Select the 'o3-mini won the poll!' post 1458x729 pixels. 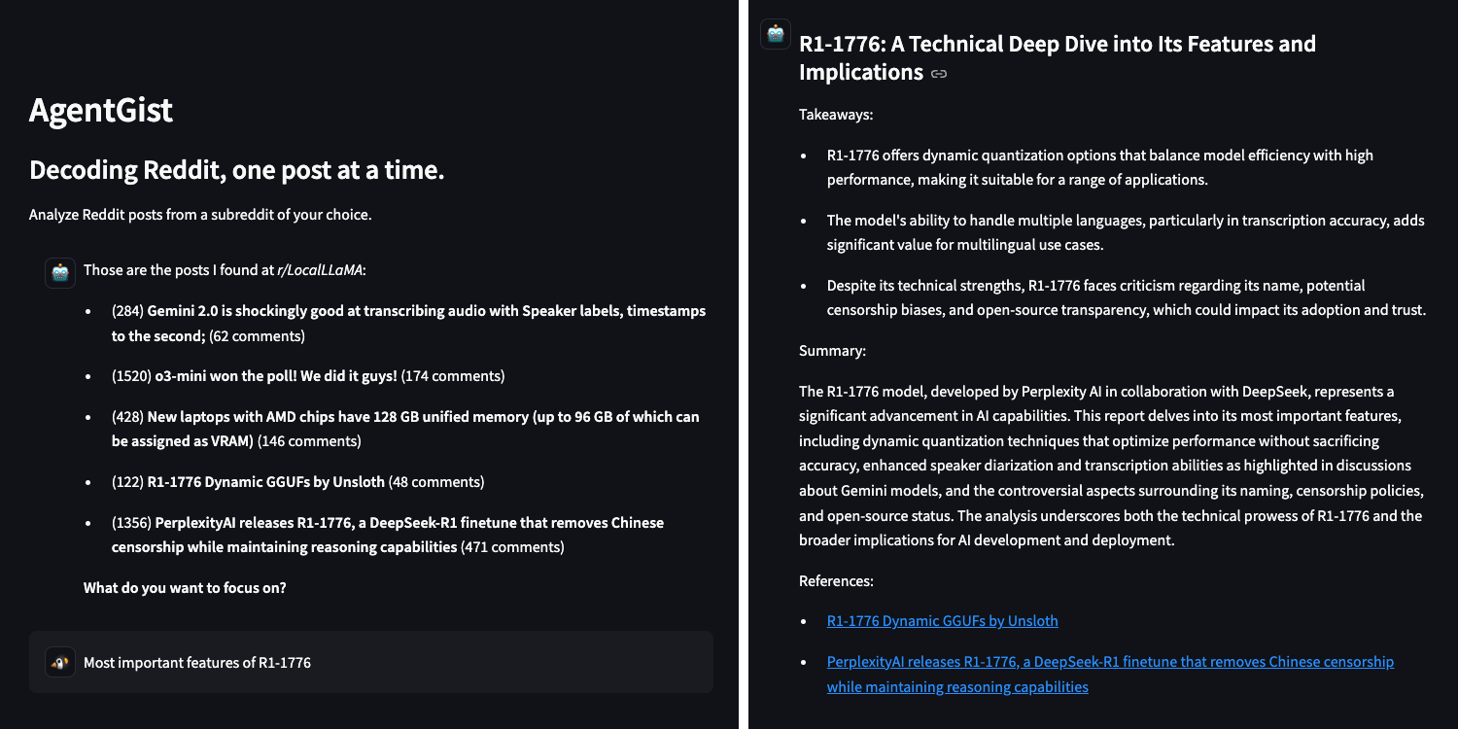(x=276, y=375)
